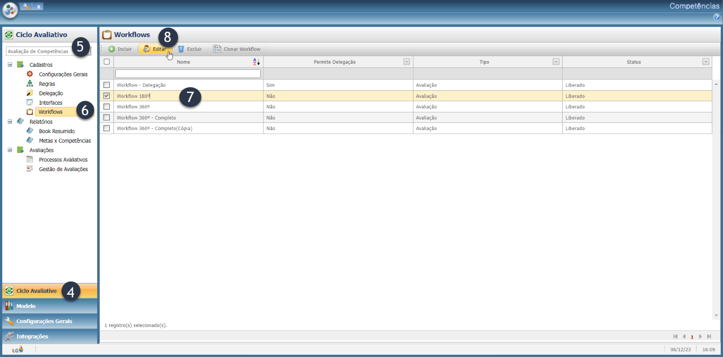
Task: Click the A-Z sort icon in the Nome column
Action: tap(256, 62)
